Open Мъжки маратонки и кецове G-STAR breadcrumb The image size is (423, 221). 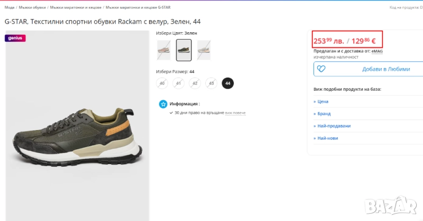[x=137, y=7]
